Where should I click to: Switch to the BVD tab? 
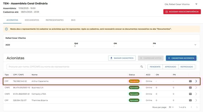point(73,20)
